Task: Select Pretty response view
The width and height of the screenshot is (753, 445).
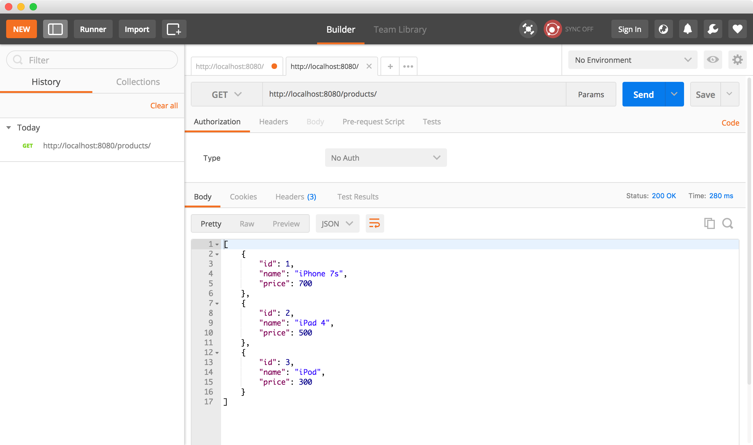Action: tap(211, 223)
